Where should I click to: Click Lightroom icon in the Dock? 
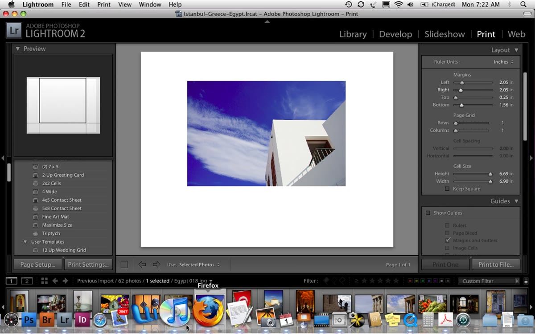[x=65, y=319]
